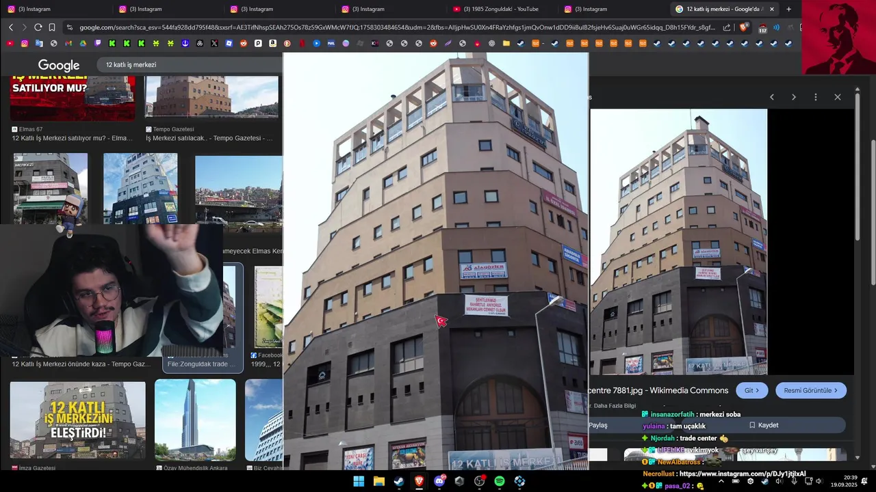Open '12 Katlı İş Merkezi satılıyor mu?' result
876x492 pixels.
tap(73, 138)
